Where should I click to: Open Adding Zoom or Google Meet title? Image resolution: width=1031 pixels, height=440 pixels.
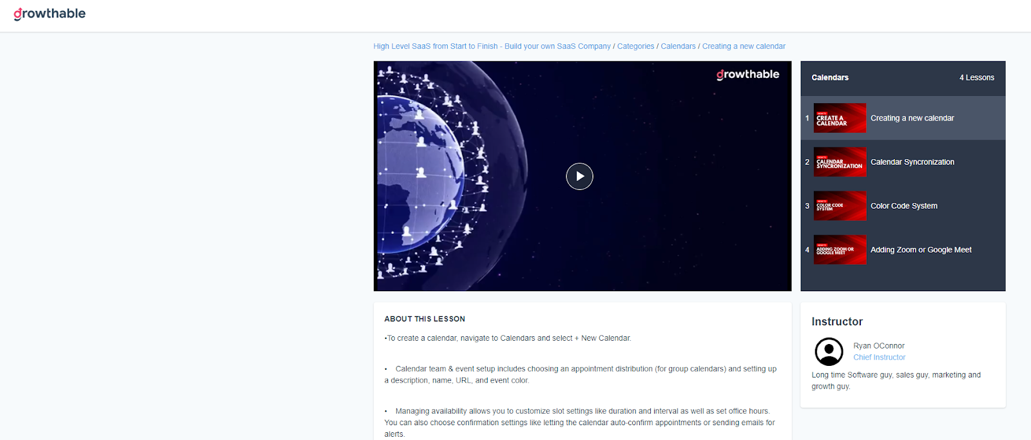click(921, 249)
